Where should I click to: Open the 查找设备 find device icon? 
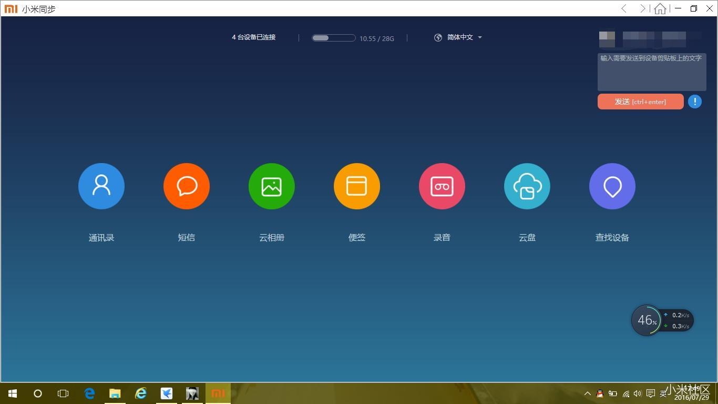coord(612,186)
